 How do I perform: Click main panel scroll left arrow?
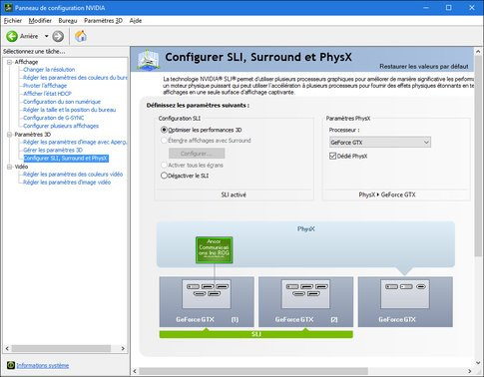(x=135, y=371)
